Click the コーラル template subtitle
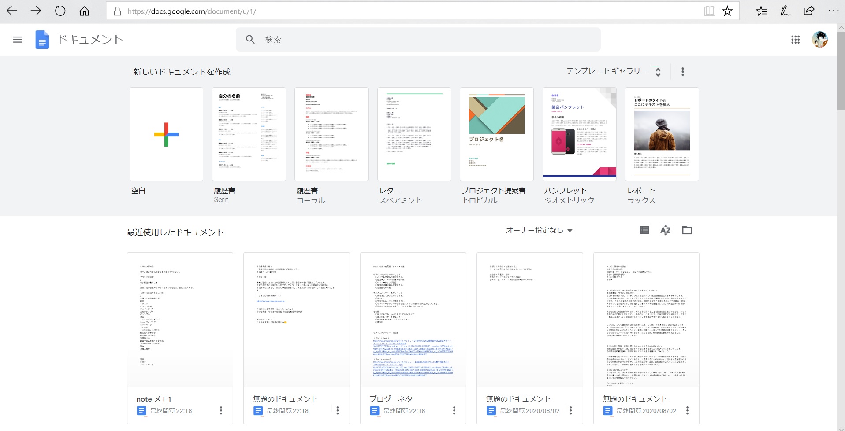Image resolution: width=845 pixels, height=431 pixels. coord(311,200)
